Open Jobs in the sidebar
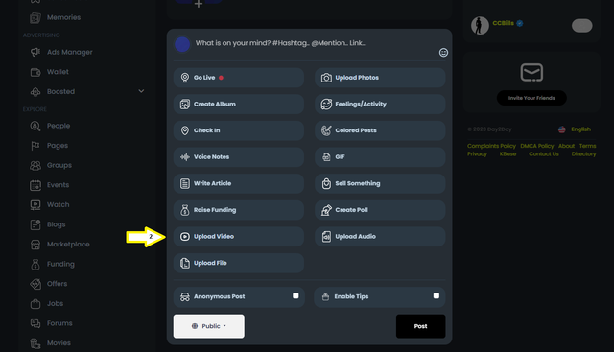Image resolution: width=614 pixels, height=352 pixels. (55, 303)
